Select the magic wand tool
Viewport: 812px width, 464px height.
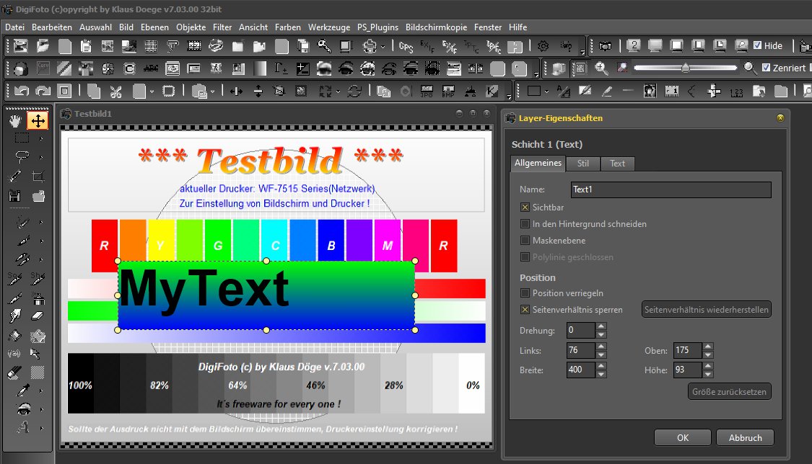pos(15,177)
